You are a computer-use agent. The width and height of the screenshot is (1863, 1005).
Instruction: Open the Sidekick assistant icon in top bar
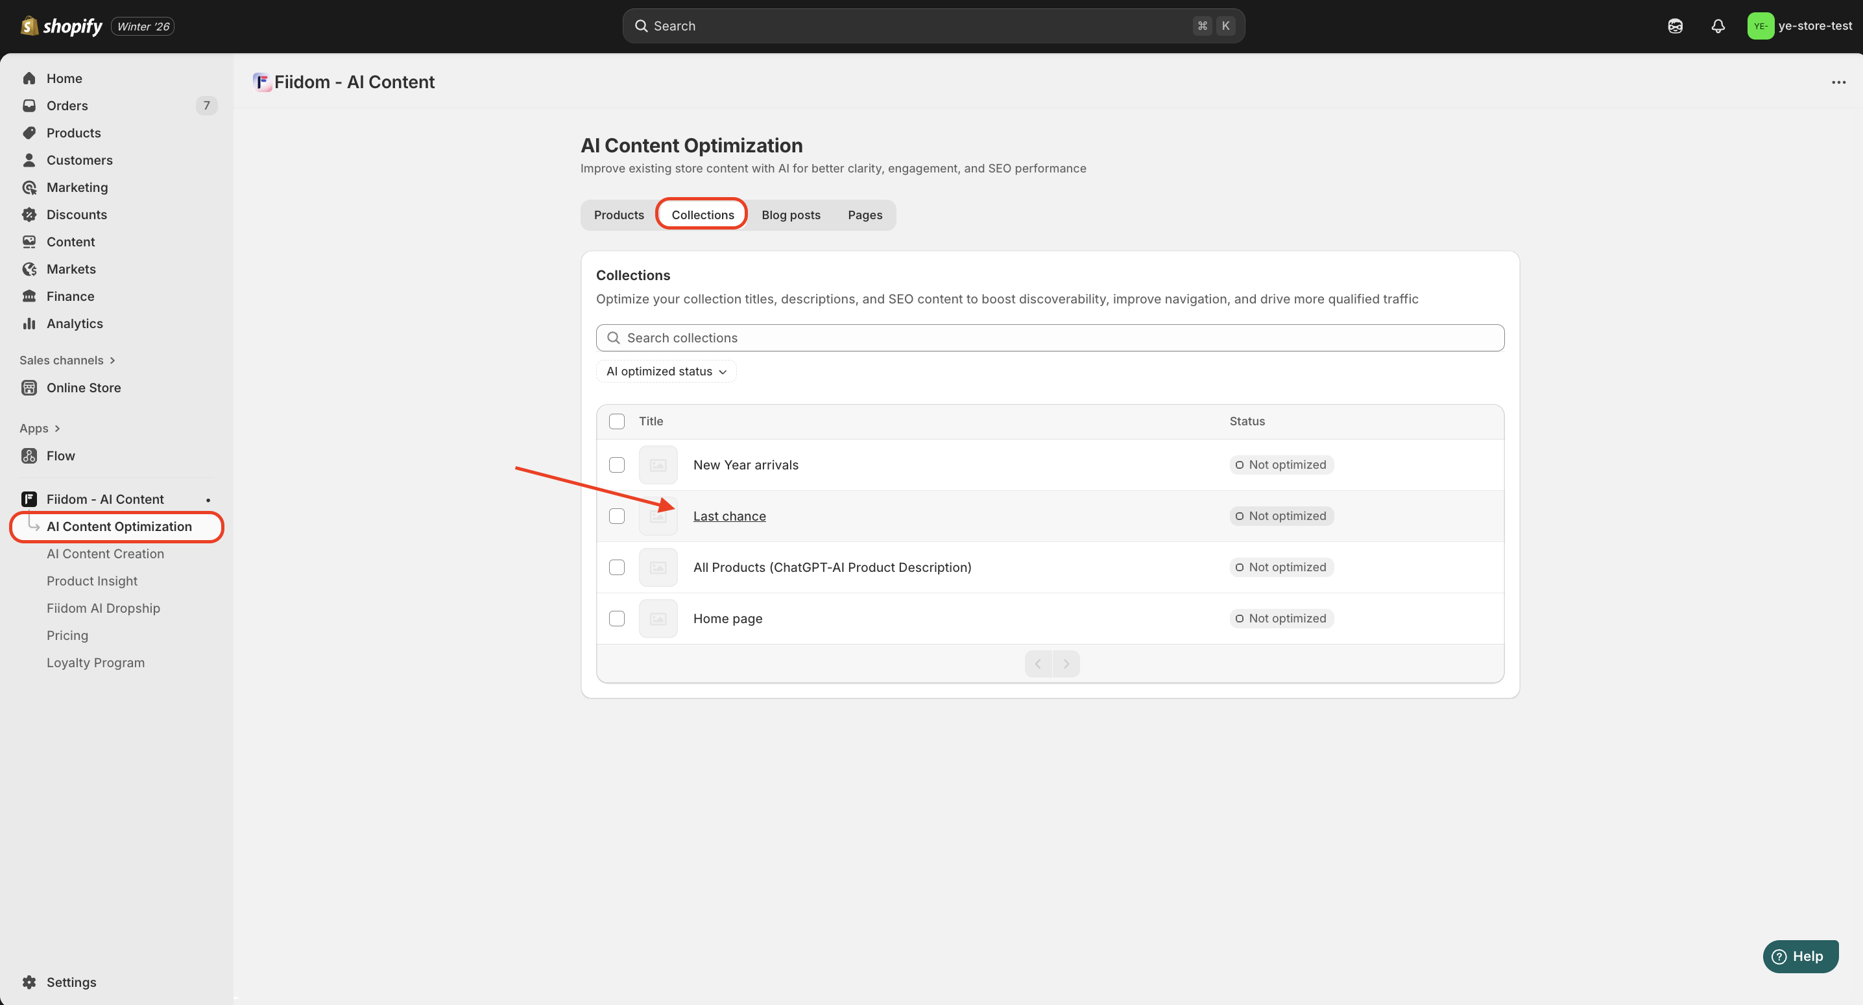coord(1675,26)
